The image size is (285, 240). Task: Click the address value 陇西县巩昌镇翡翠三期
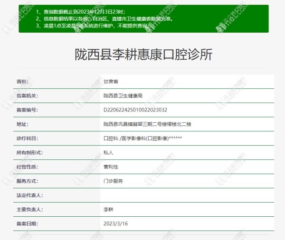coord(147,124)
